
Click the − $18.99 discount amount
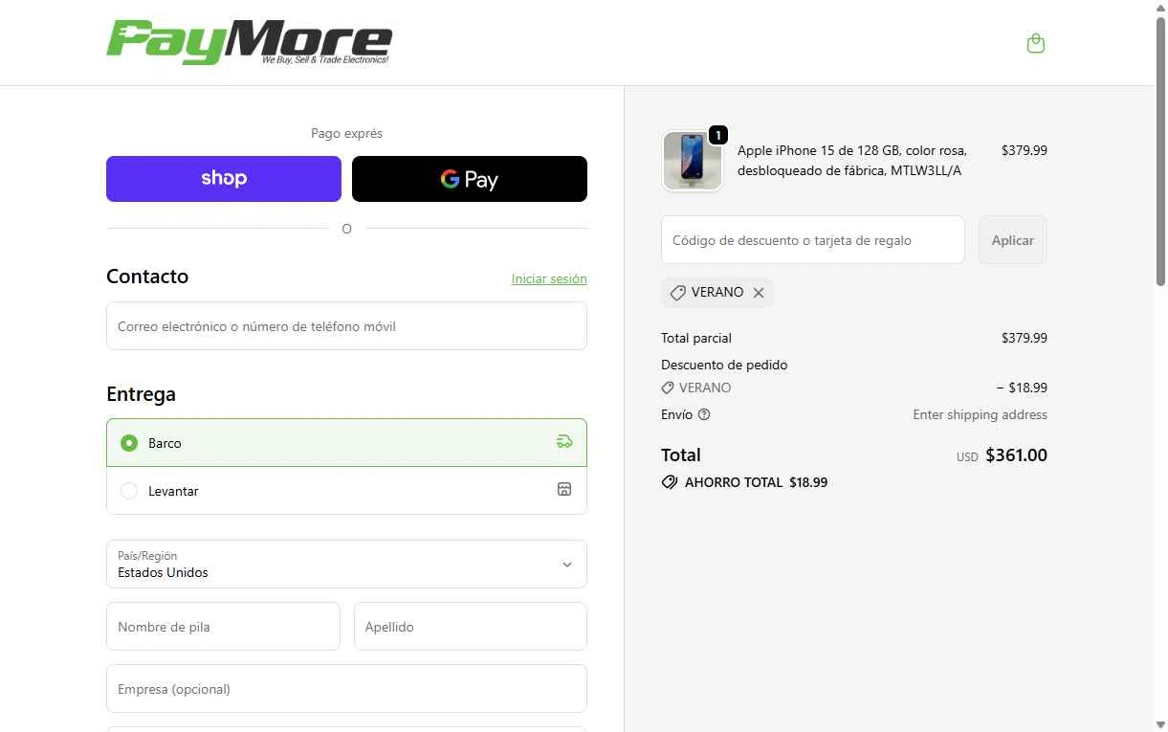coord(1022,388)
